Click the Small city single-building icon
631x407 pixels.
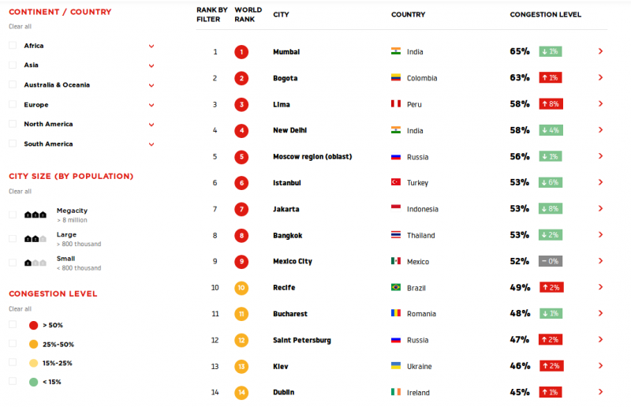(x=35, y=263)
